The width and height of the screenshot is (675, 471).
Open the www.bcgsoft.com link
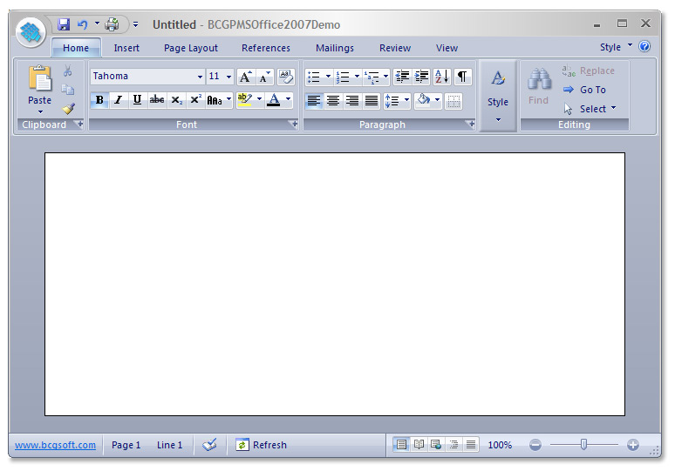pos(56,445)
